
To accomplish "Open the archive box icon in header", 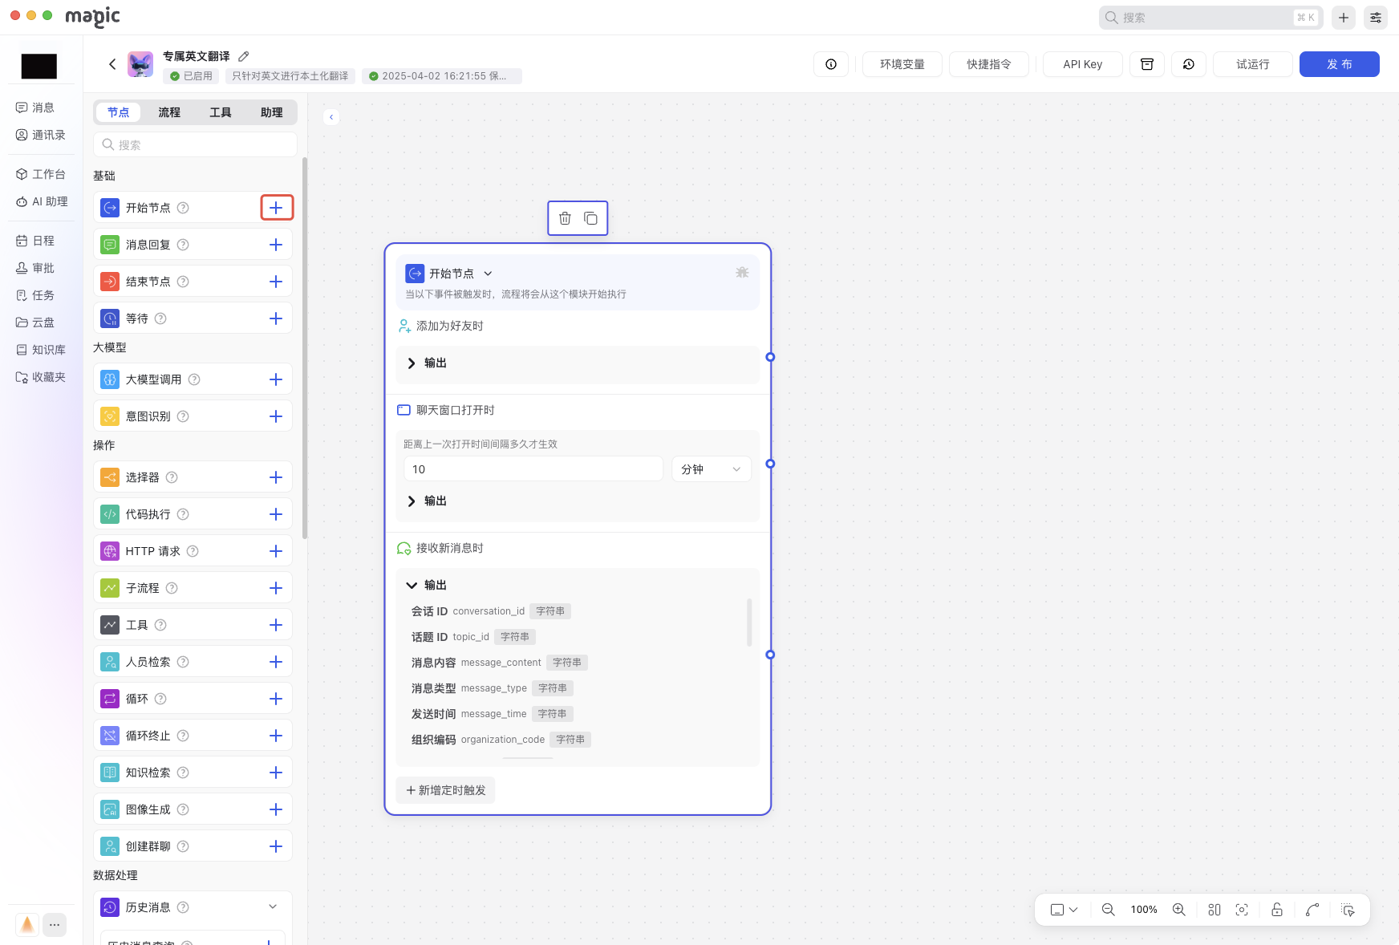I will pos(1147,64).
